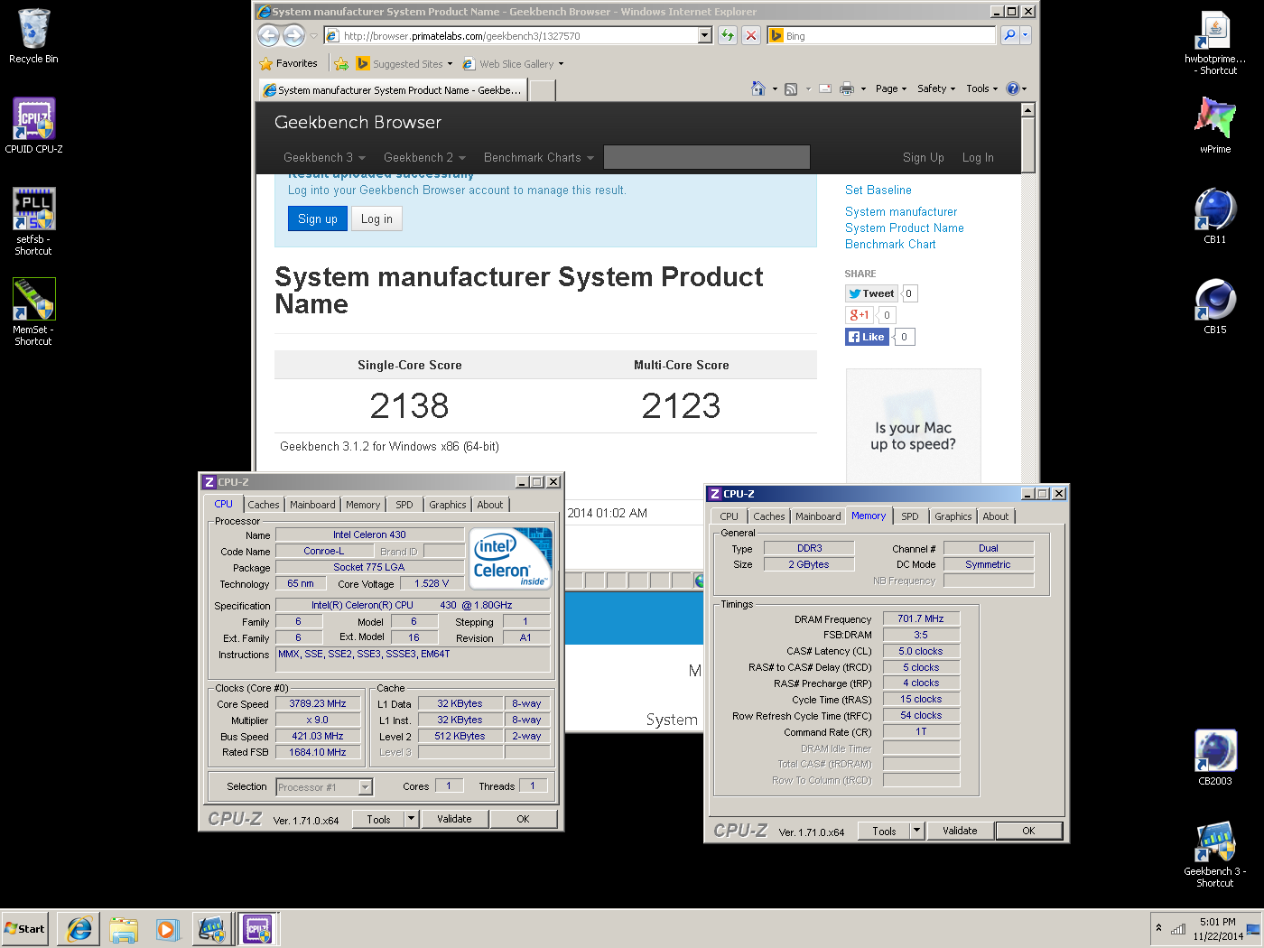
Task: Open the wPrime desktop icon
Action: [1215, 125]
